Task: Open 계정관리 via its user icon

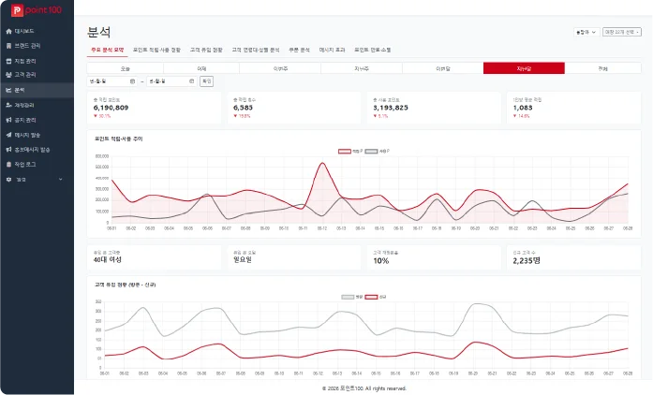Action: (8, 106)
